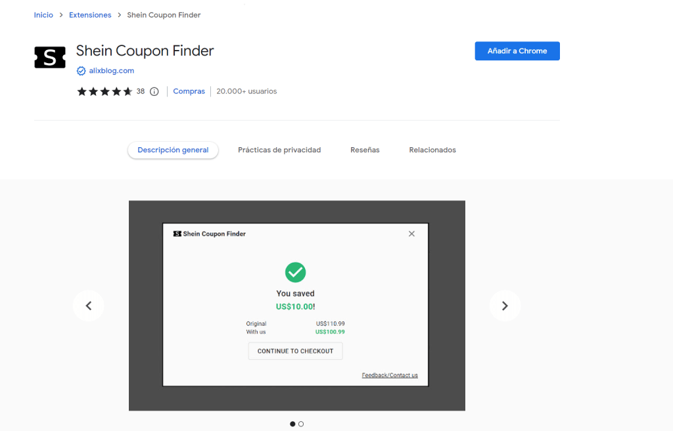The width and height of the screenshot is (673, 431).
Task: Click the verified publisher badge icon
Action: pyautogui.click(x=81, y=71)
